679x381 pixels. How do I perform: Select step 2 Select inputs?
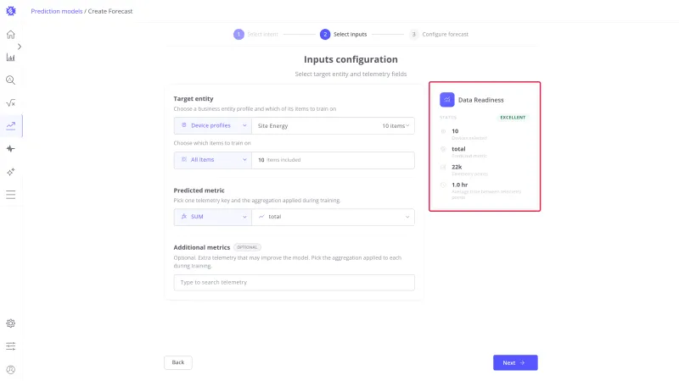(344, 34)
